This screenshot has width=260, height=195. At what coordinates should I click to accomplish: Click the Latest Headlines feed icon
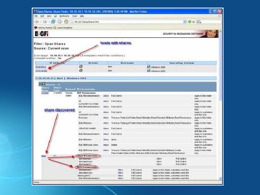[x=55, y=28]
